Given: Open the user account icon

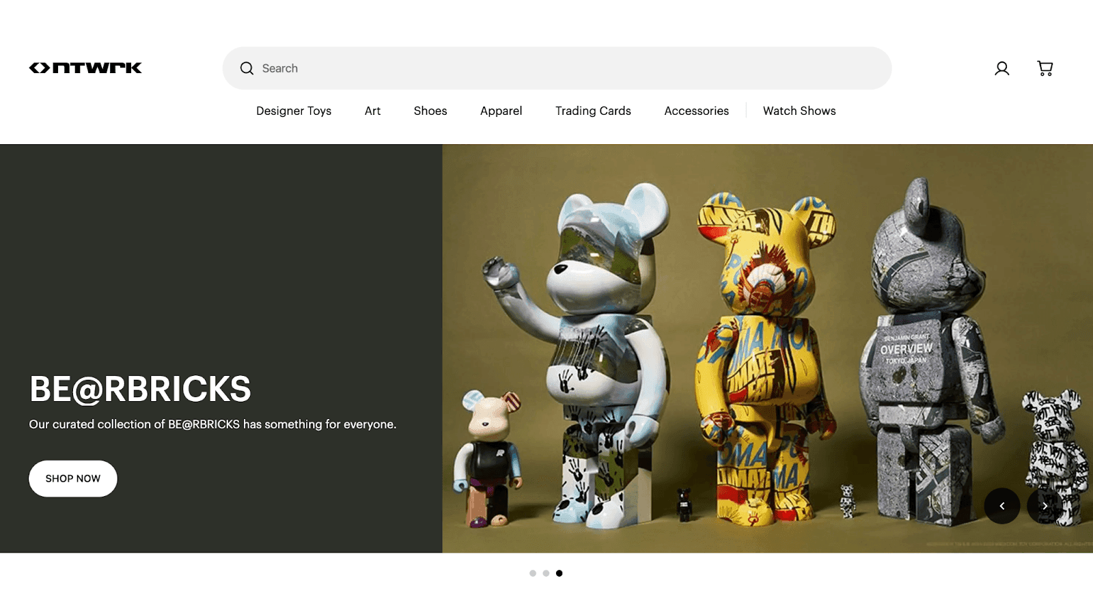Looking at the screenshot, I should point(1001,68).
